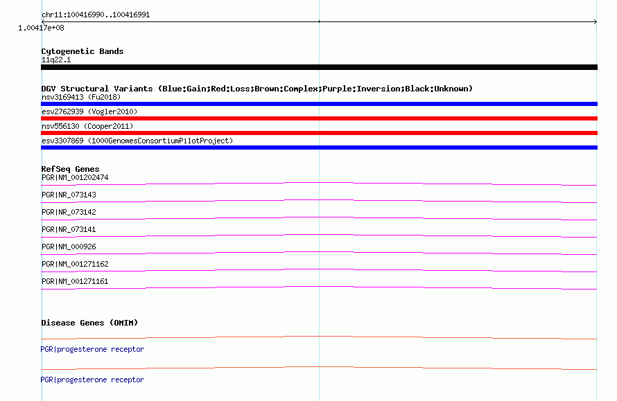
Task: Click the 11q22.1 band label
Action: 56,60
